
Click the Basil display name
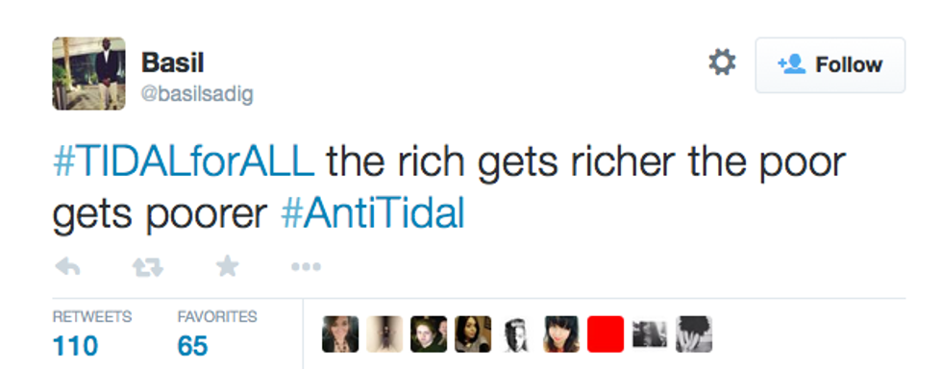click(172, 62)
